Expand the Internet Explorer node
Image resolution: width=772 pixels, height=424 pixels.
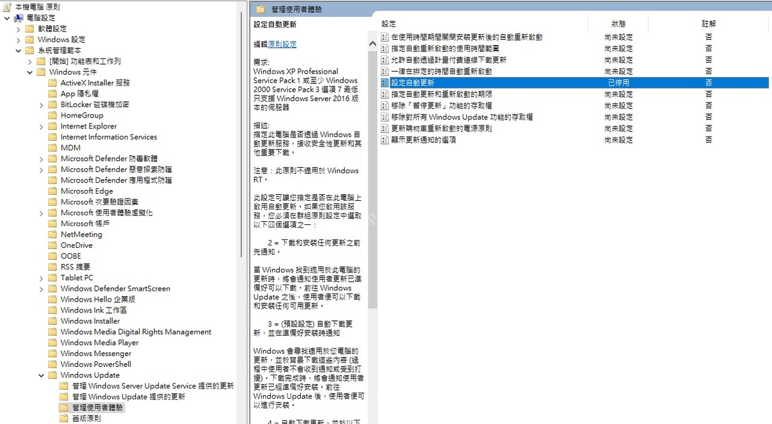(41, 127)
